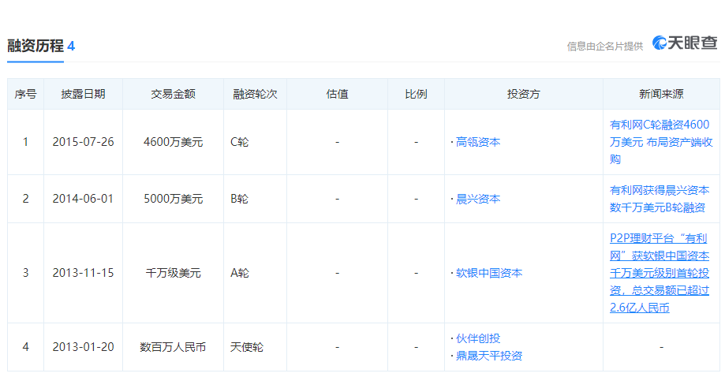Open the 高瓴资本 investor link
The image size is (725, 377).
pos(478,142)
